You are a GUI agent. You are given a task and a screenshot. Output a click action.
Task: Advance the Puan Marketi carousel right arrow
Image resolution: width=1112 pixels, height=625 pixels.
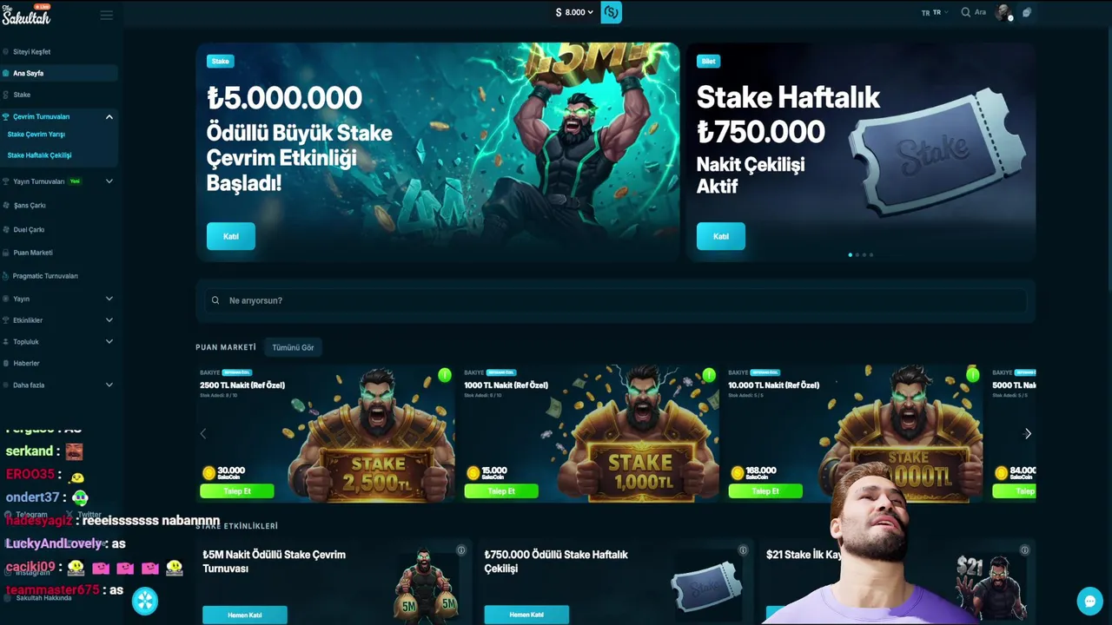(1028, 433)
